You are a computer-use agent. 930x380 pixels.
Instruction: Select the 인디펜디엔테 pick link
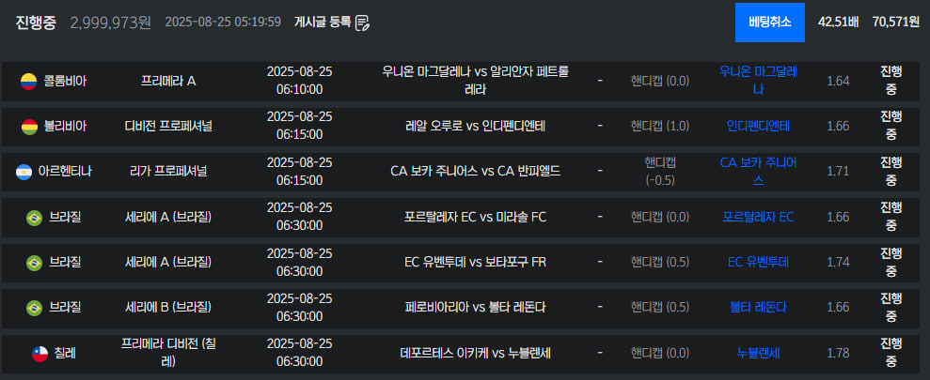758,126
